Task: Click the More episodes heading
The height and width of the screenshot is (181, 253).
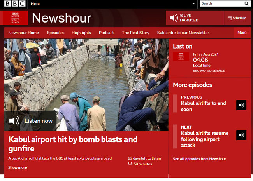Action: [x=193, y=85]
